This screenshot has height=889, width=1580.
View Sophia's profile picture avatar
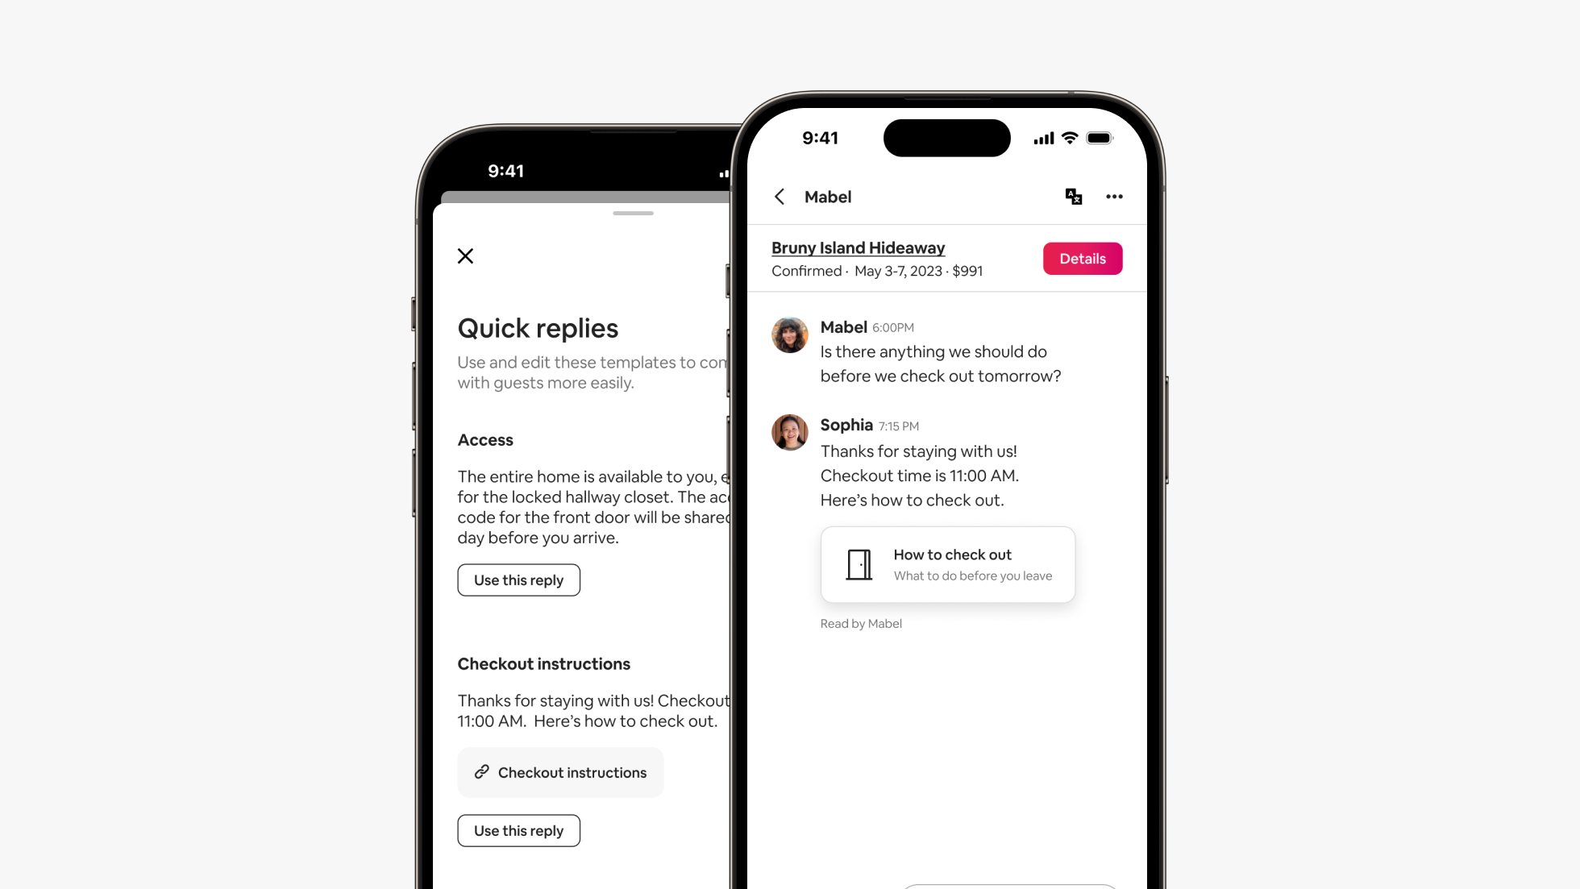click(789, 432)
